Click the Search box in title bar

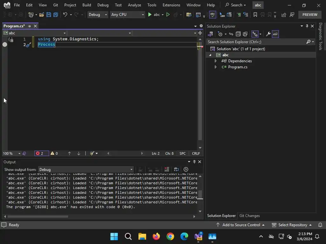coord(235,5)
